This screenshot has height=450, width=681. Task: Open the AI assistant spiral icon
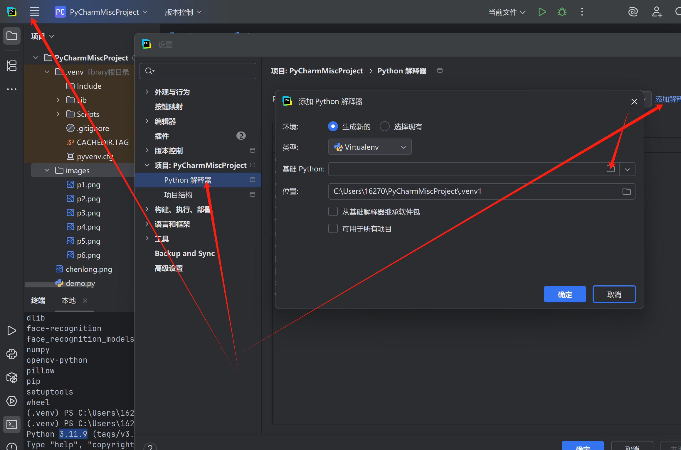[633, 12]
